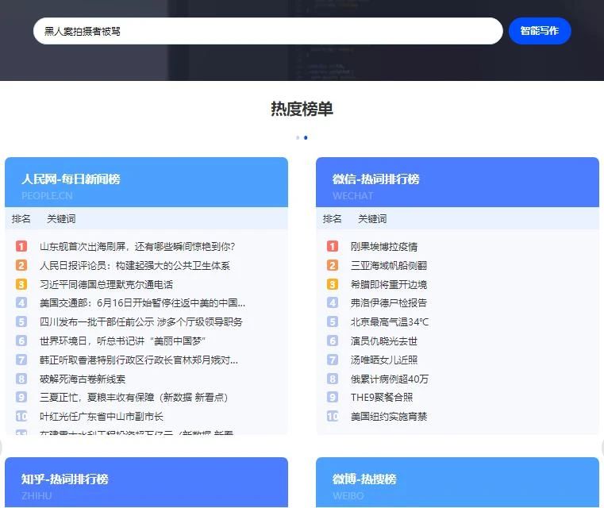Select keyword 三亚海域帆船侧翻
The height and width of the screenshot is (508, 604).
[389, 265]
